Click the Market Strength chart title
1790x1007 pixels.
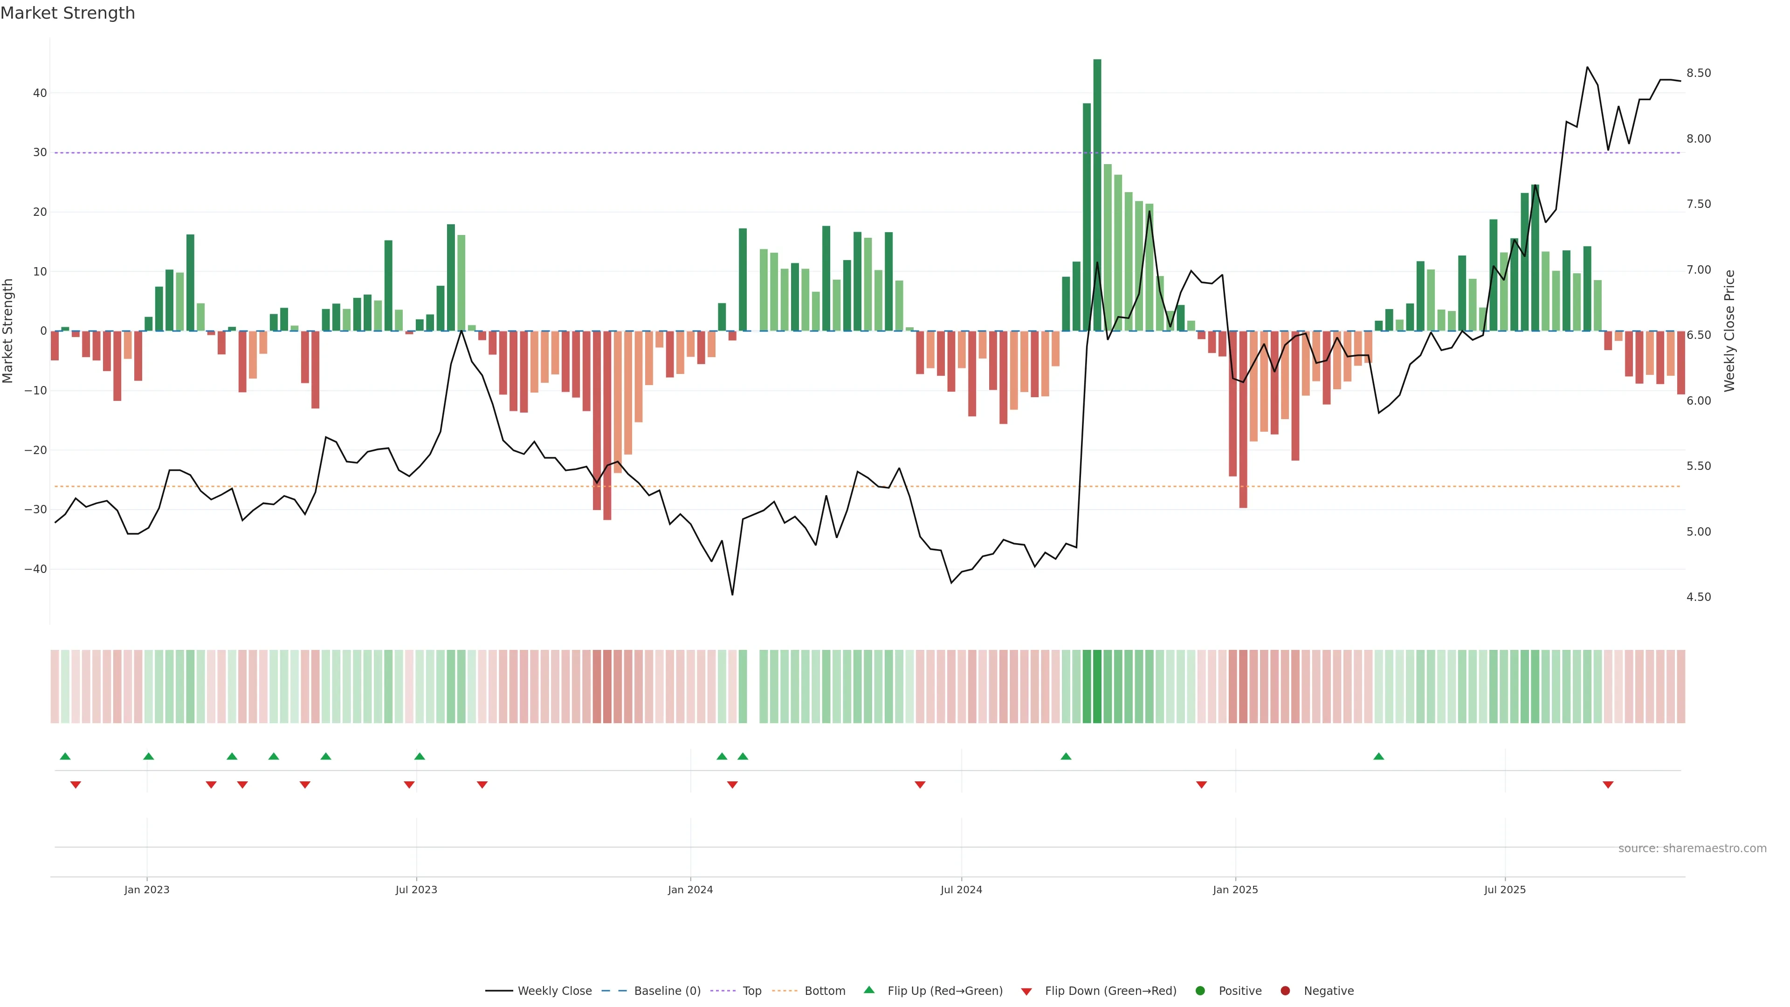coord(68,13)
